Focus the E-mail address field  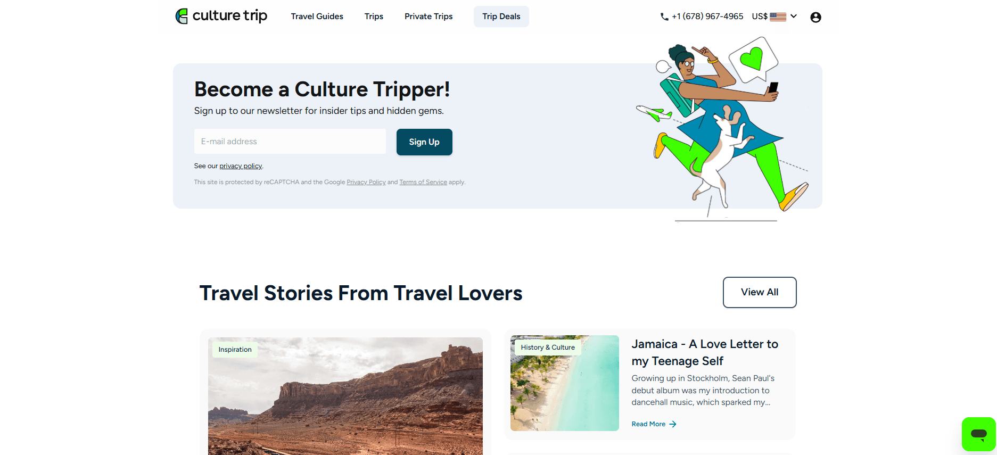point(290,142)
